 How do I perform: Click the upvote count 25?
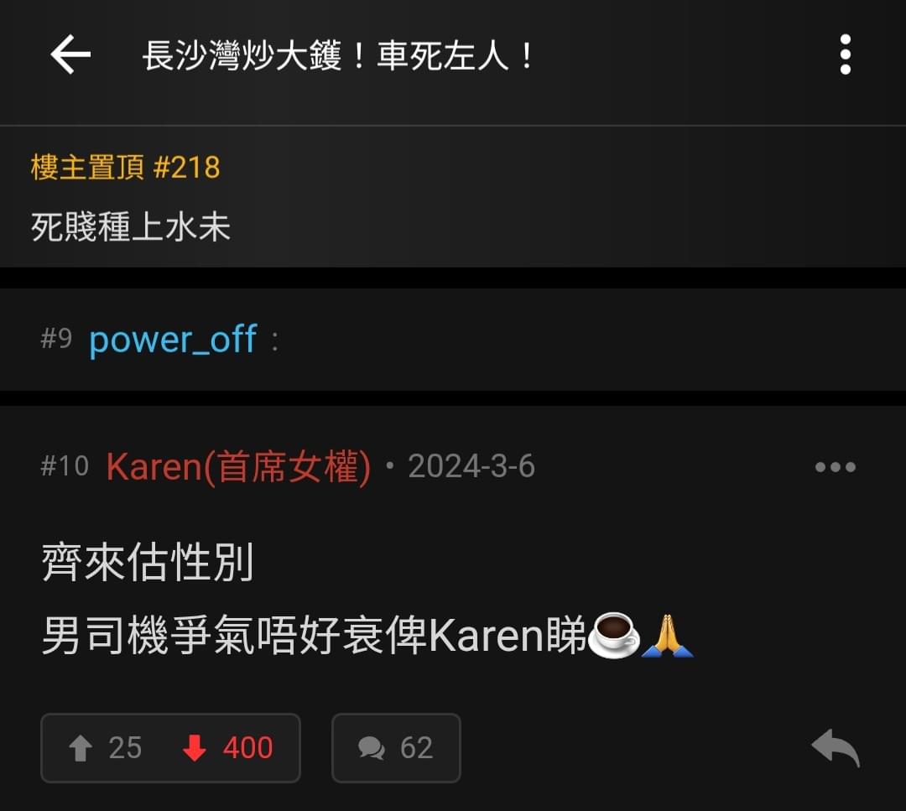tap(125, 748)
